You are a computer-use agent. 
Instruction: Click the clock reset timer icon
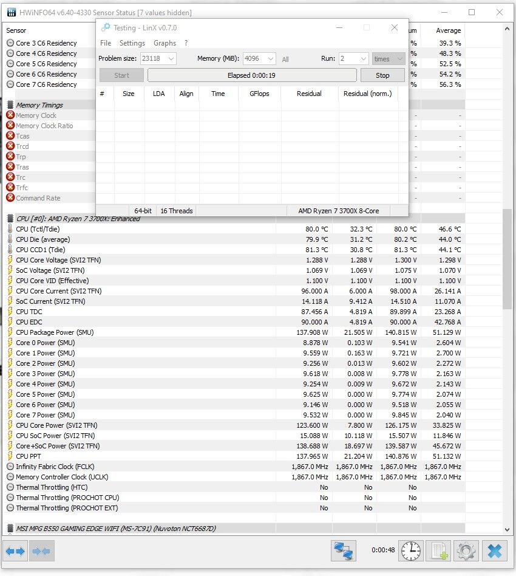point(410,550)
